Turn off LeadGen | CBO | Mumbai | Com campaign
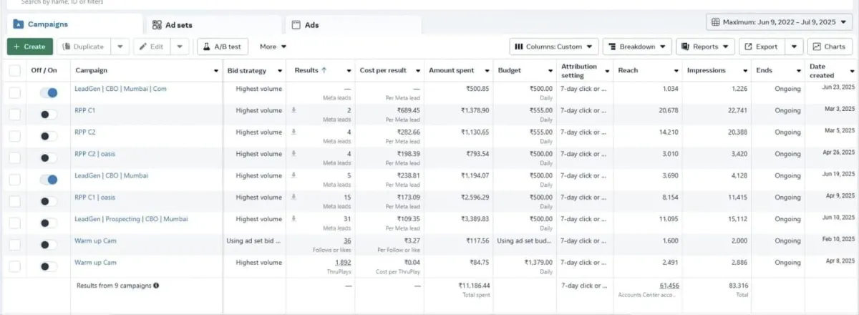The height and width of the screenshot is (315, 859). tap(49, 92)
